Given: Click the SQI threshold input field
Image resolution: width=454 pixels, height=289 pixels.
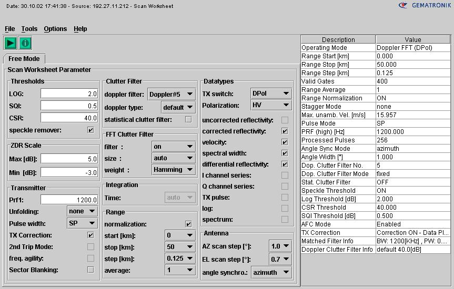Looking at the screenshot, I should point(69,106).
